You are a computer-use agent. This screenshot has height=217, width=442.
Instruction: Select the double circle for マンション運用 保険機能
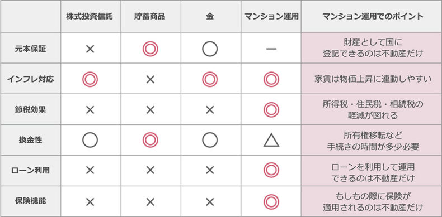click(x=271, y=201)
